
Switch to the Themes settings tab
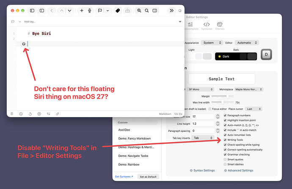coord(220,26)
